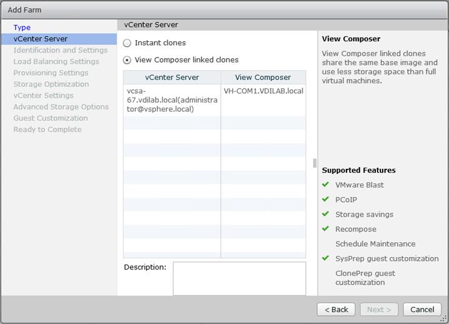
Task: Select the Instant clones radio button
Action: pyautogui.click(x=127, y=43)
